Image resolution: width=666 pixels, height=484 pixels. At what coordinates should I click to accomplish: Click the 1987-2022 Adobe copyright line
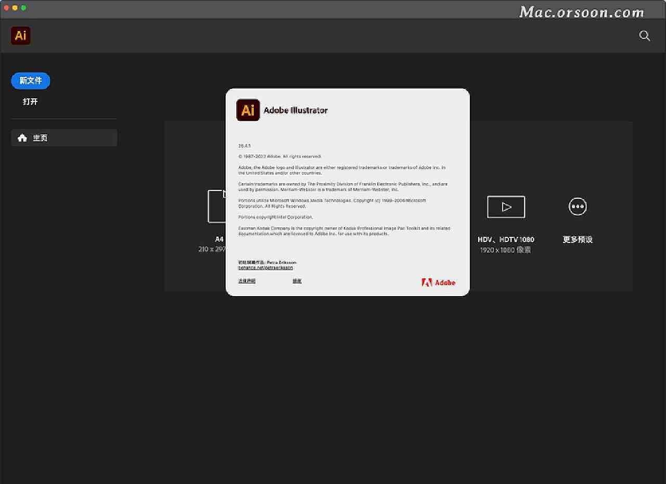tap(280, 157)
